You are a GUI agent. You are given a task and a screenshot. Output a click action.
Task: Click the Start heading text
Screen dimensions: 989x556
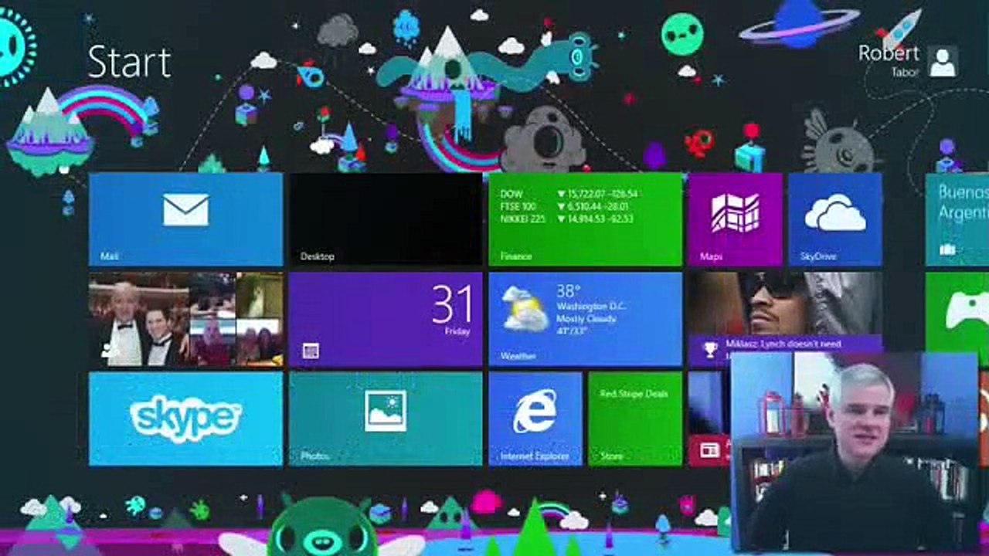pos(129,61)
